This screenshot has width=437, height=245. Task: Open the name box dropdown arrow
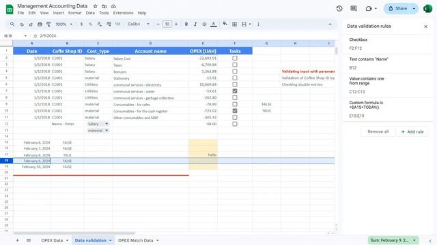pyautogui.click(x=25, y=36)
